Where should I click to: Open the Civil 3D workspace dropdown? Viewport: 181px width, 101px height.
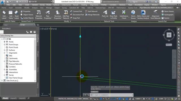pos(40,2)
